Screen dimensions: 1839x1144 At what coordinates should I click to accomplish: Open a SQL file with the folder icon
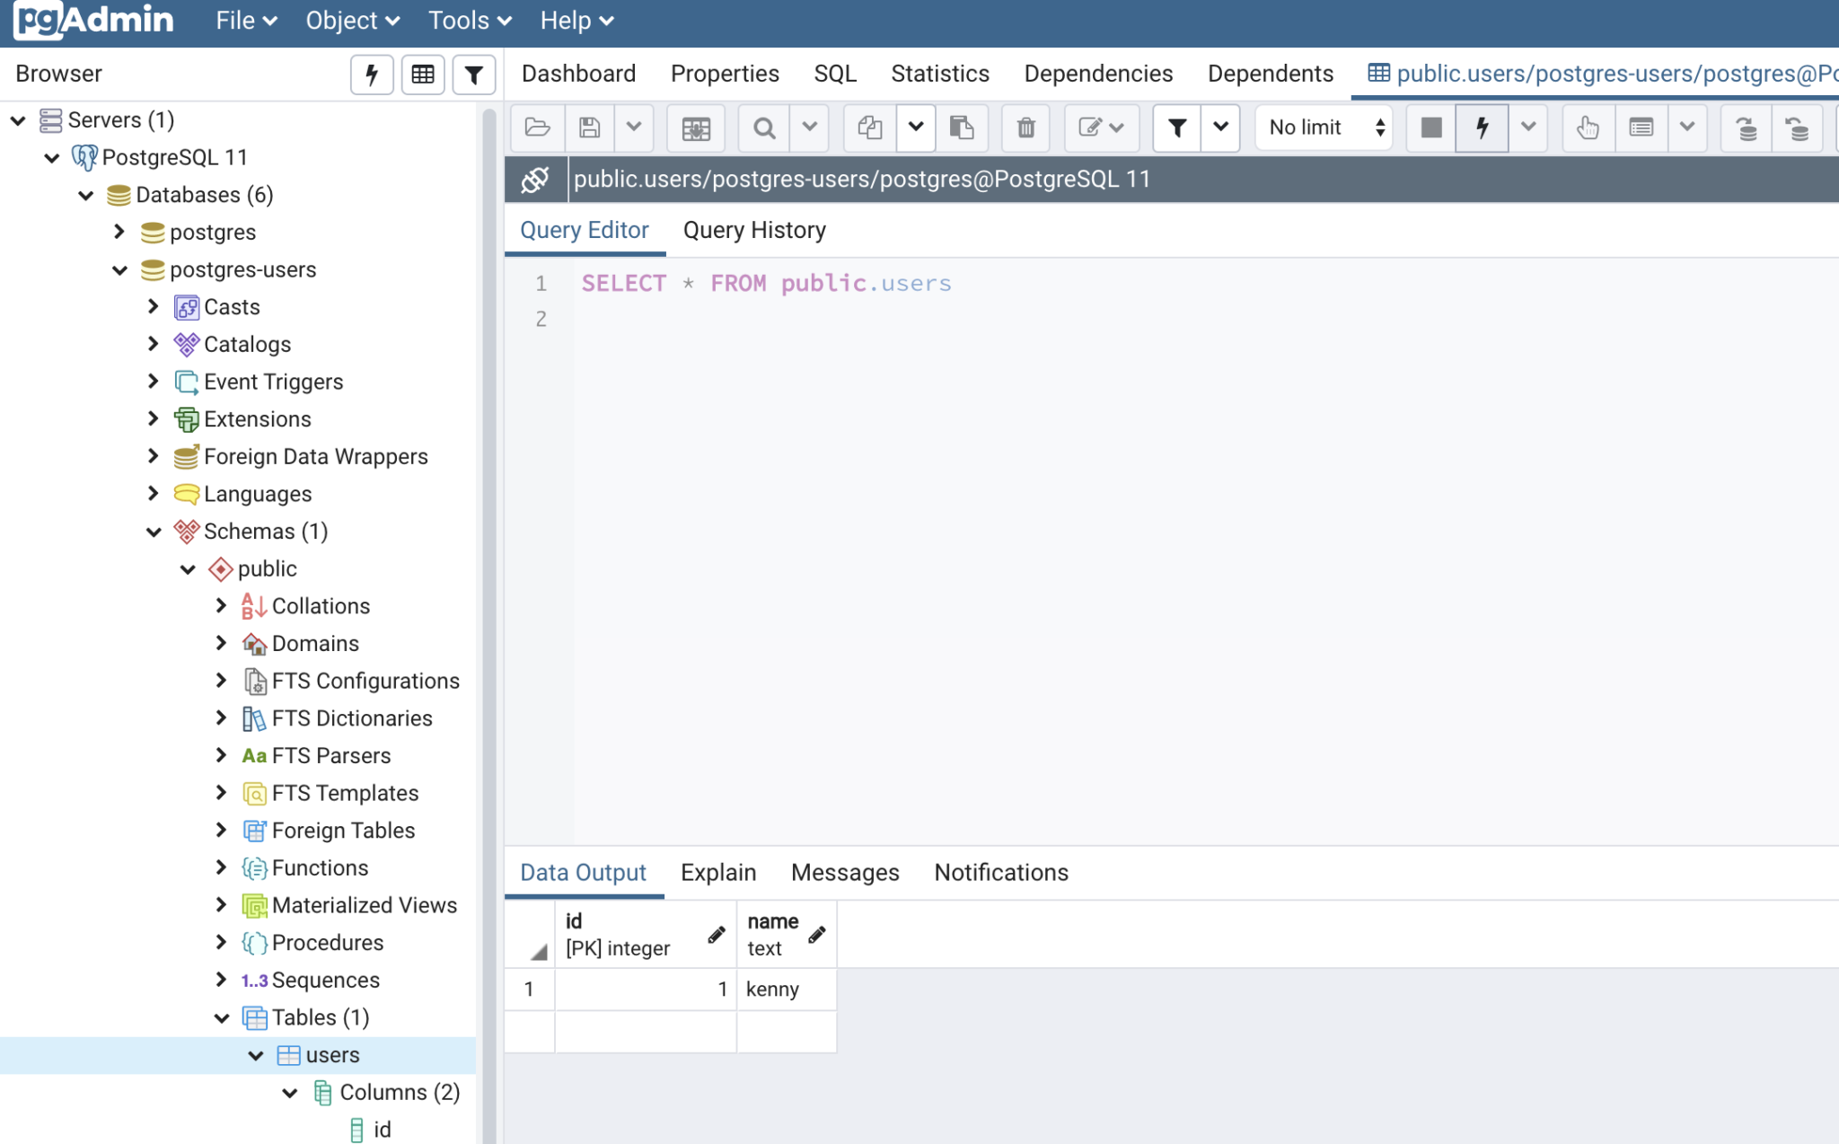coord(536,128)
